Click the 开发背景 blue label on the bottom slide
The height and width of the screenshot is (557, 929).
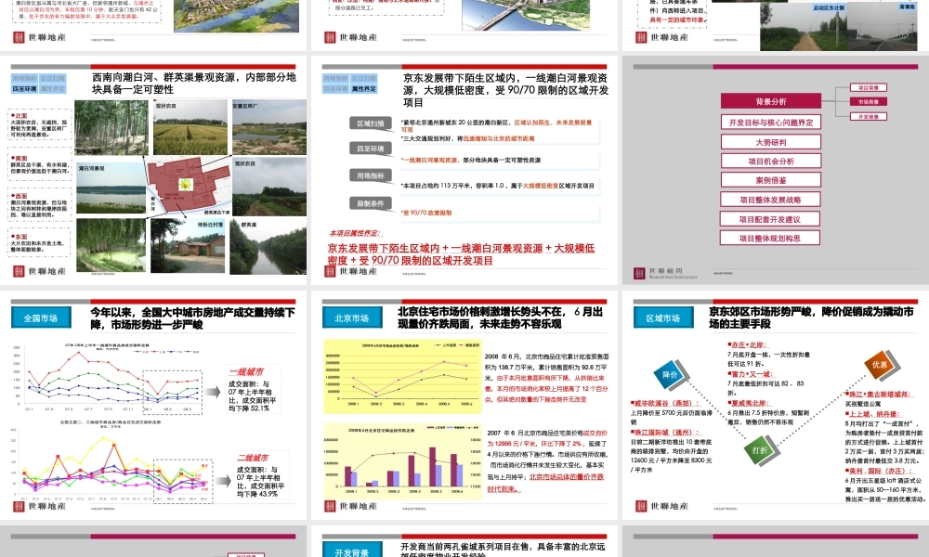352,551
